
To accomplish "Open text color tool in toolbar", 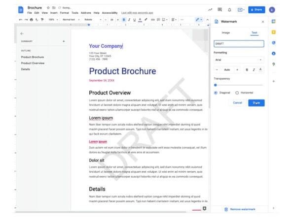I will 140,20.
